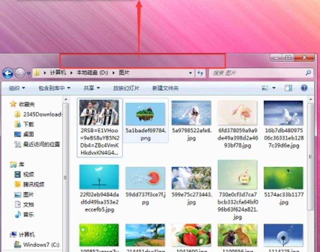Select the watermelon 59dd737f3ce7f.jpg thumbnail
Screen dimensions: 320x252
coord(145,178)
